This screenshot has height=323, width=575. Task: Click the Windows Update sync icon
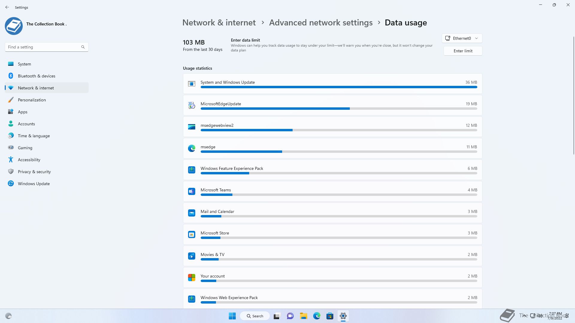(x=11, y=184)
